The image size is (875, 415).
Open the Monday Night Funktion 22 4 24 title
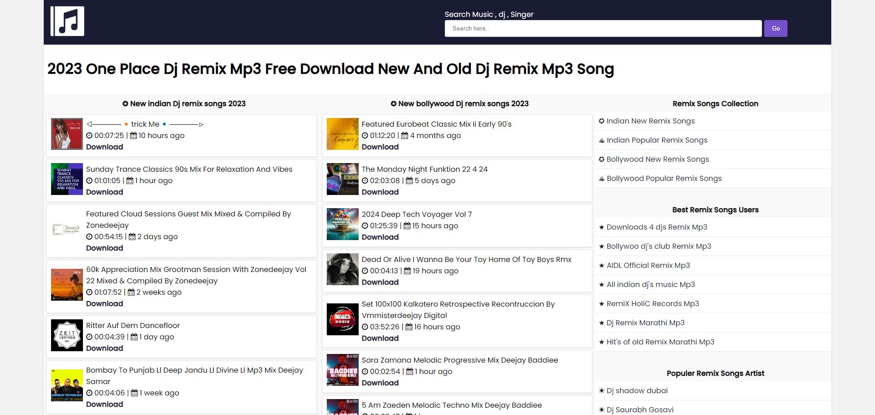click(424, 169)
